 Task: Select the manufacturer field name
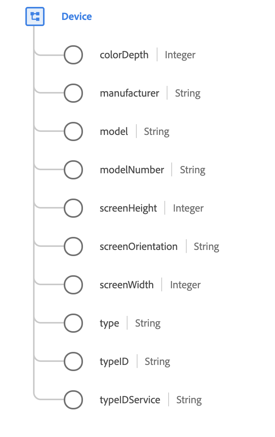[x=129, y=93]
